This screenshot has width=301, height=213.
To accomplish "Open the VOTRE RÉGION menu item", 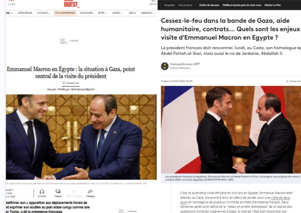I will click(25, 13).
